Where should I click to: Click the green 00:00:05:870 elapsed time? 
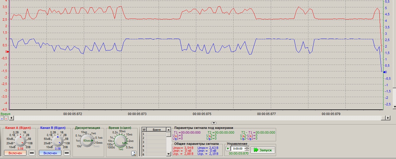tap(239, 154)
